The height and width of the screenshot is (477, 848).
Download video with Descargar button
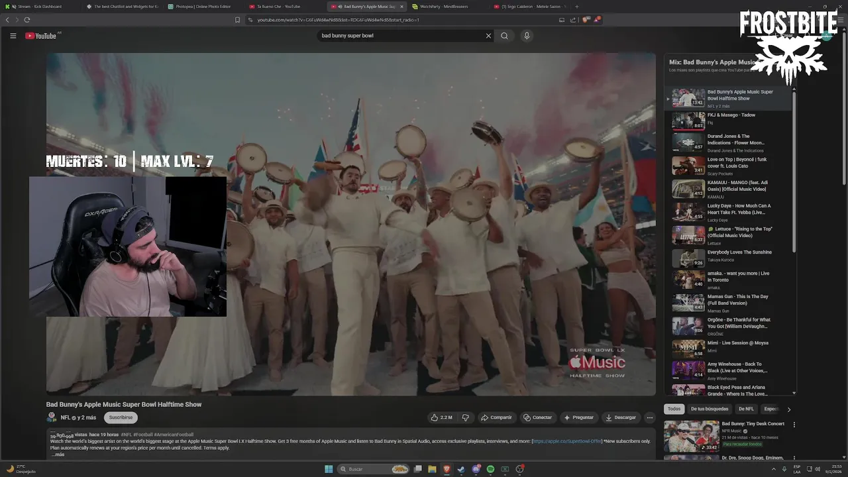coord(621,417)
